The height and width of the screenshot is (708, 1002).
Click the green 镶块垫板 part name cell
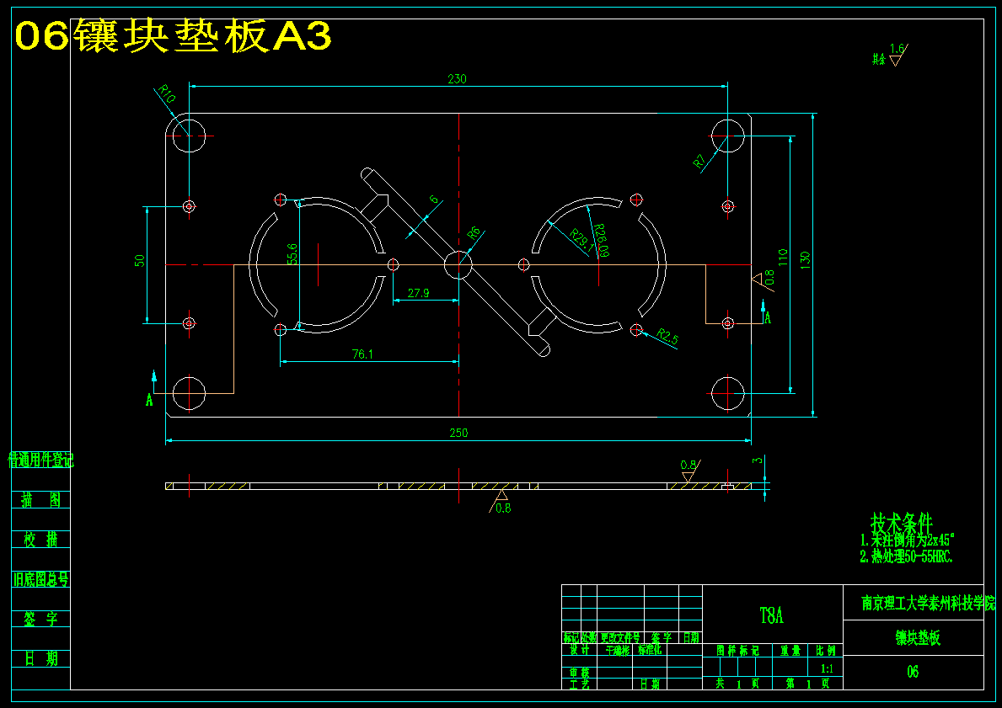[x=918, y=637]
